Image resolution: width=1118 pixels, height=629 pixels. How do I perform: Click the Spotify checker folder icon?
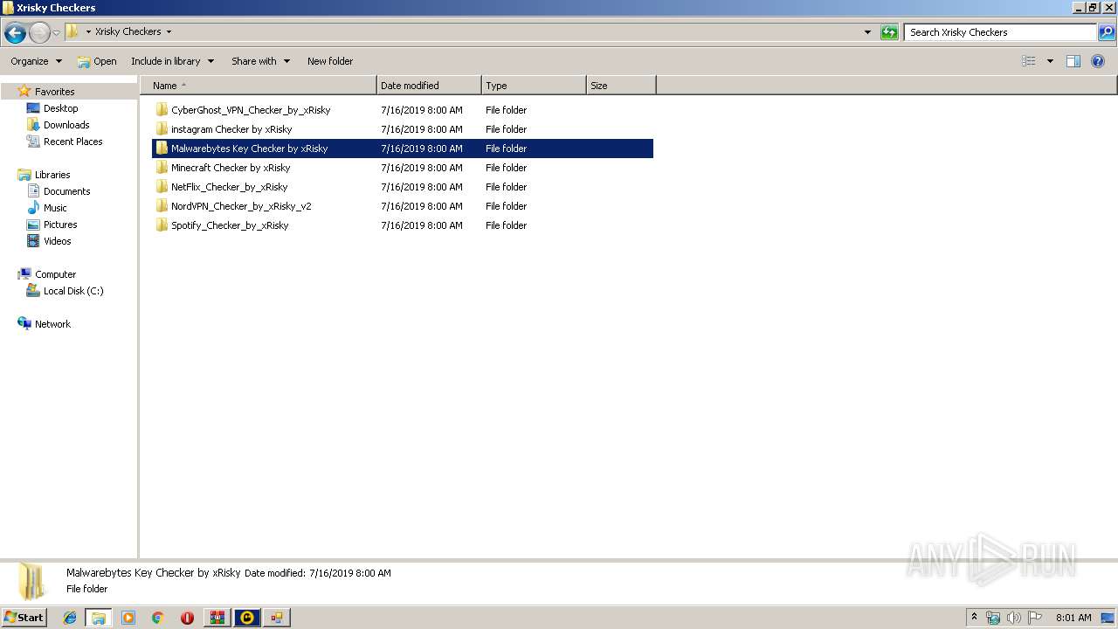point(162,225)
